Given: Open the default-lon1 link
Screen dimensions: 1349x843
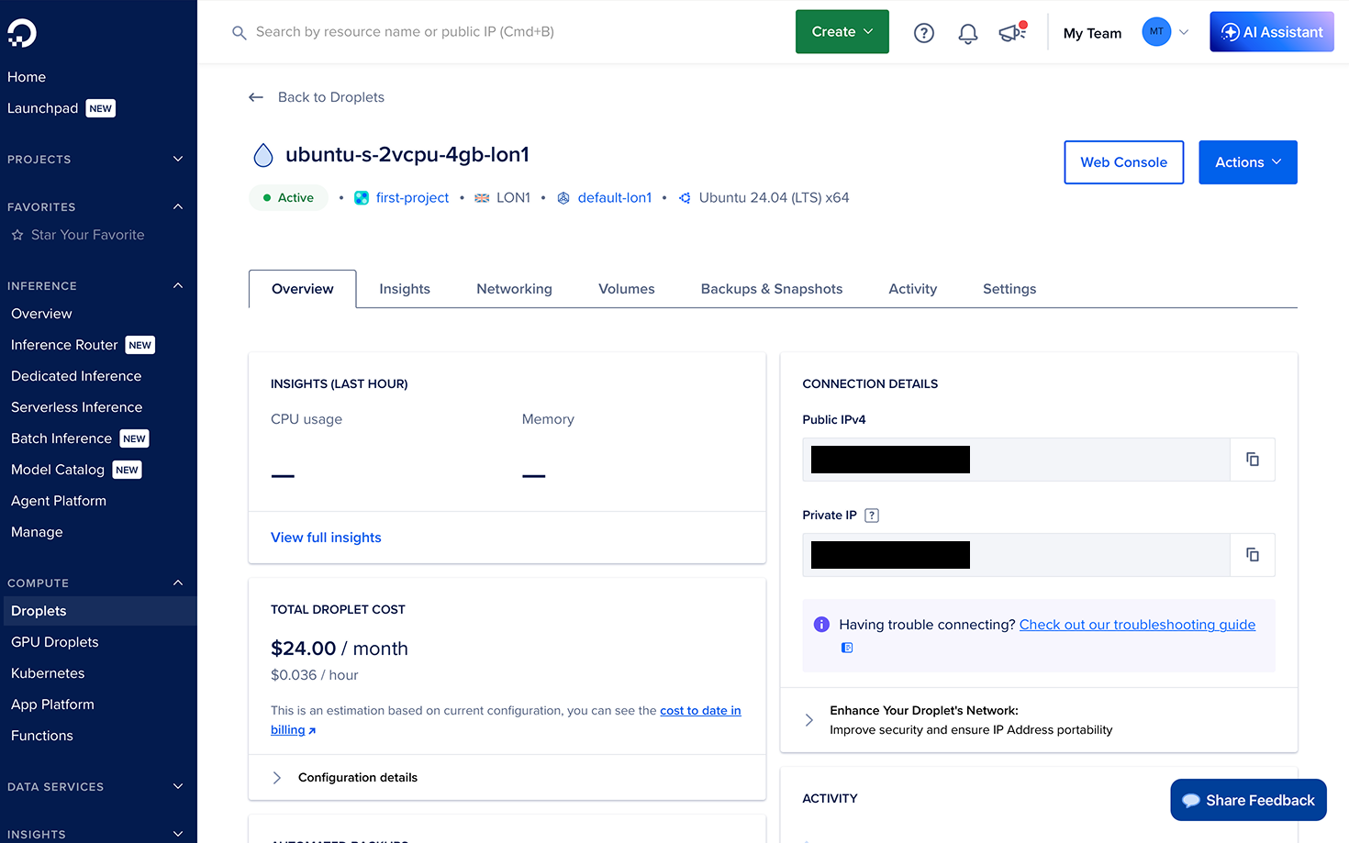Looking at the screenshot, I should click(615, 198).
